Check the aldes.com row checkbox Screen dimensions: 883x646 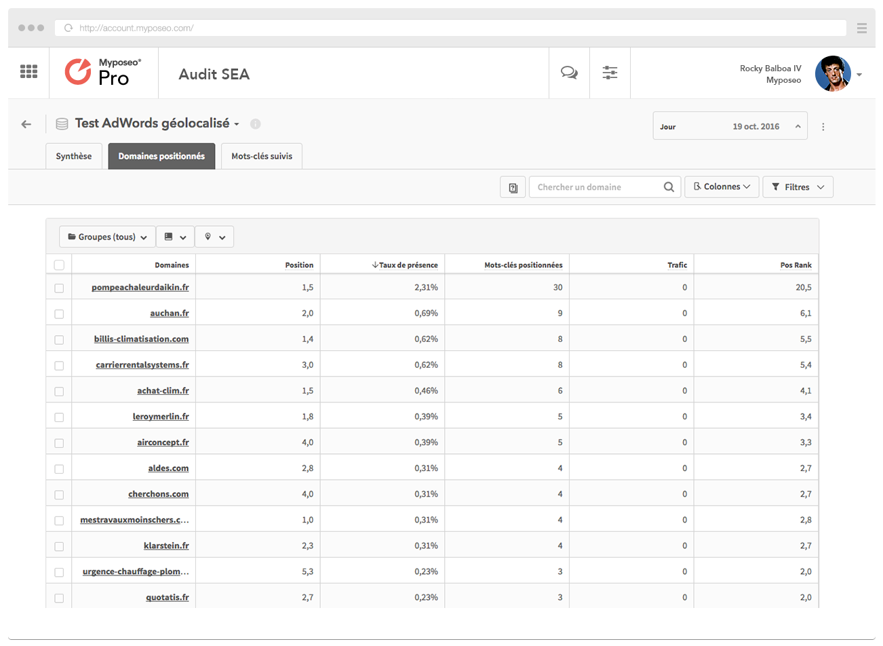[x=59, y=469]
